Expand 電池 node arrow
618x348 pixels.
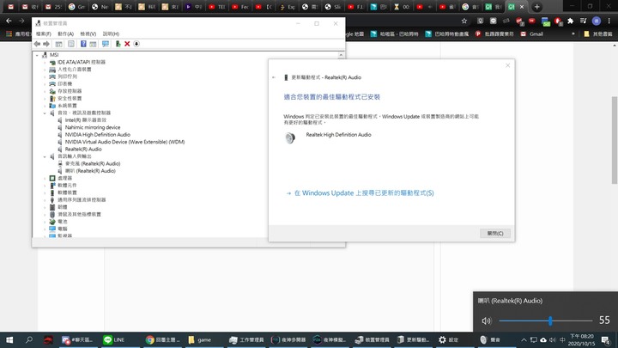point(45,222)
